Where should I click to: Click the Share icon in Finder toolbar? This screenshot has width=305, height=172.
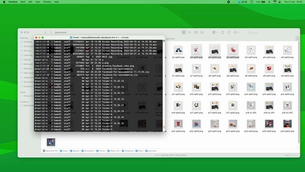click(x=223, y=32)
